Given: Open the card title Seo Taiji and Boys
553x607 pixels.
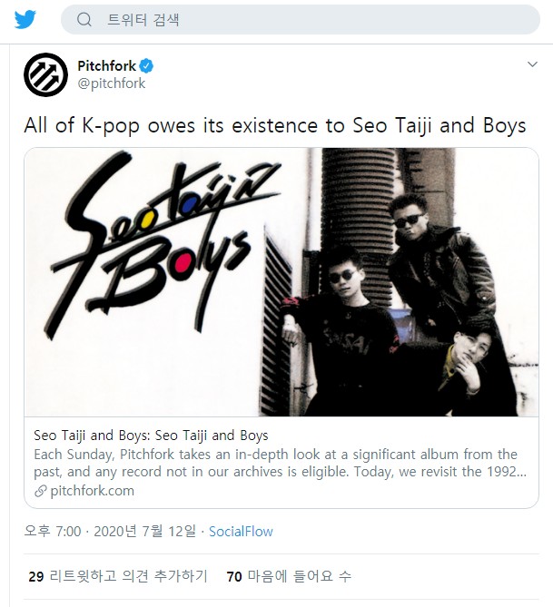Looking at the screenshot, I should pos(151,436).
